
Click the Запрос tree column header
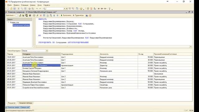pos(19,19)
